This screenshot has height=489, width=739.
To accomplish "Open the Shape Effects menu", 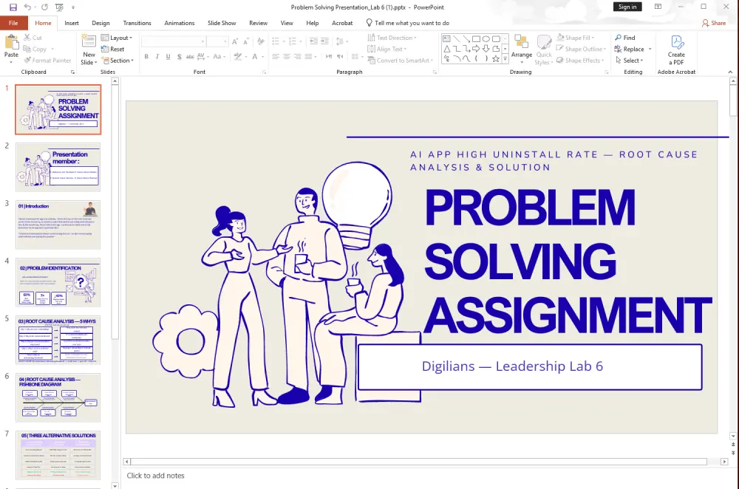I will coord(580,61).
